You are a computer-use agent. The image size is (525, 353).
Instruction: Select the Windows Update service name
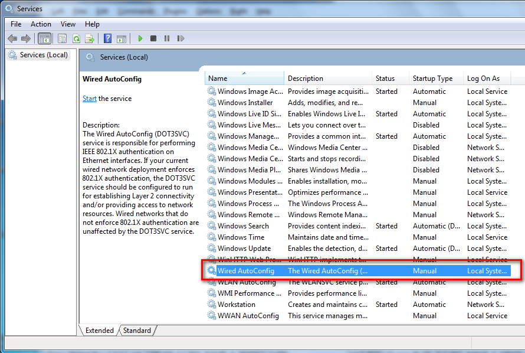244,249
